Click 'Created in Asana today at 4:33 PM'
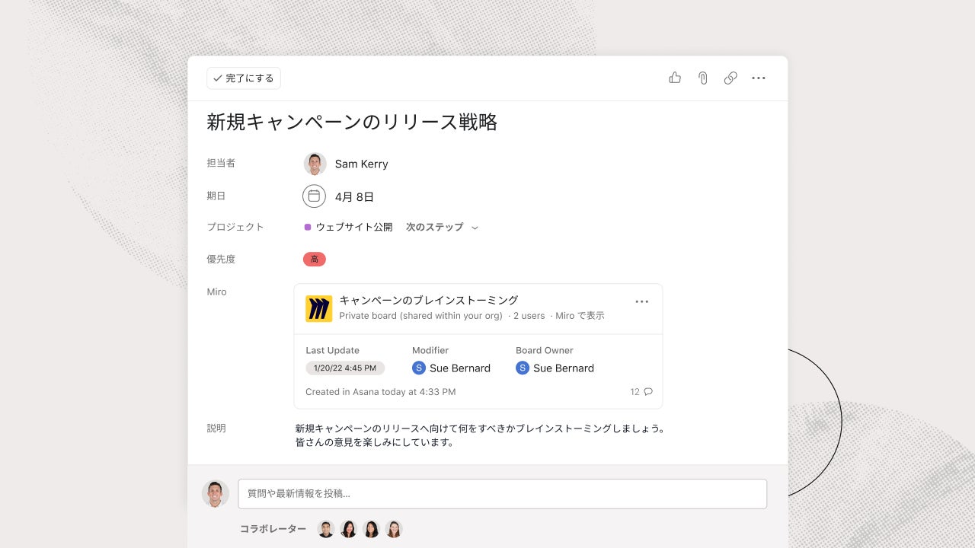Viewport: 975px width, 548px height. [381, 392]
